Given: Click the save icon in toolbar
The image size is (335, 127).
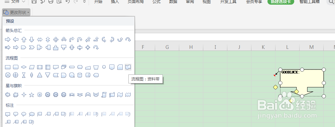Looking at the screenshot, I should tap(34, 2).
